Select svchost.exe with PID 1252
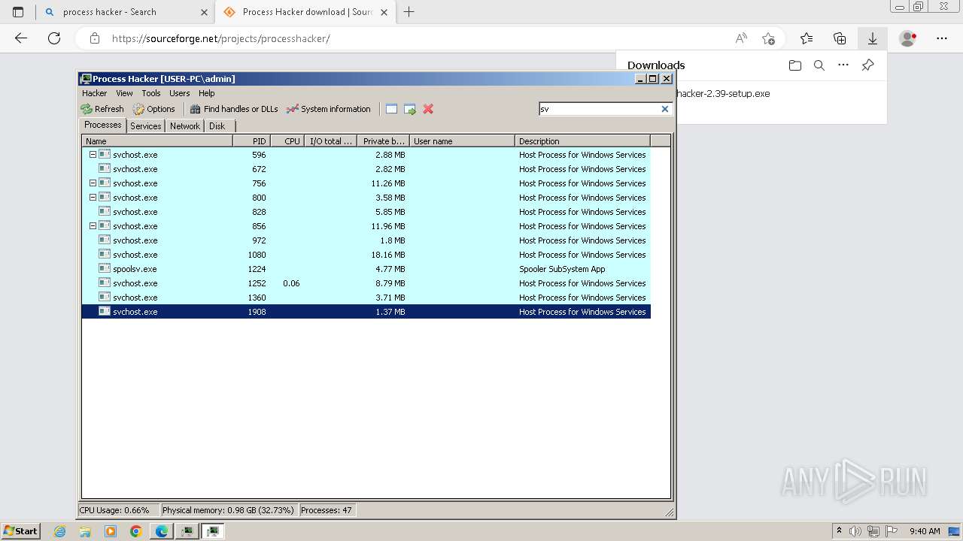The image size is (963, 541). point(366,283)
